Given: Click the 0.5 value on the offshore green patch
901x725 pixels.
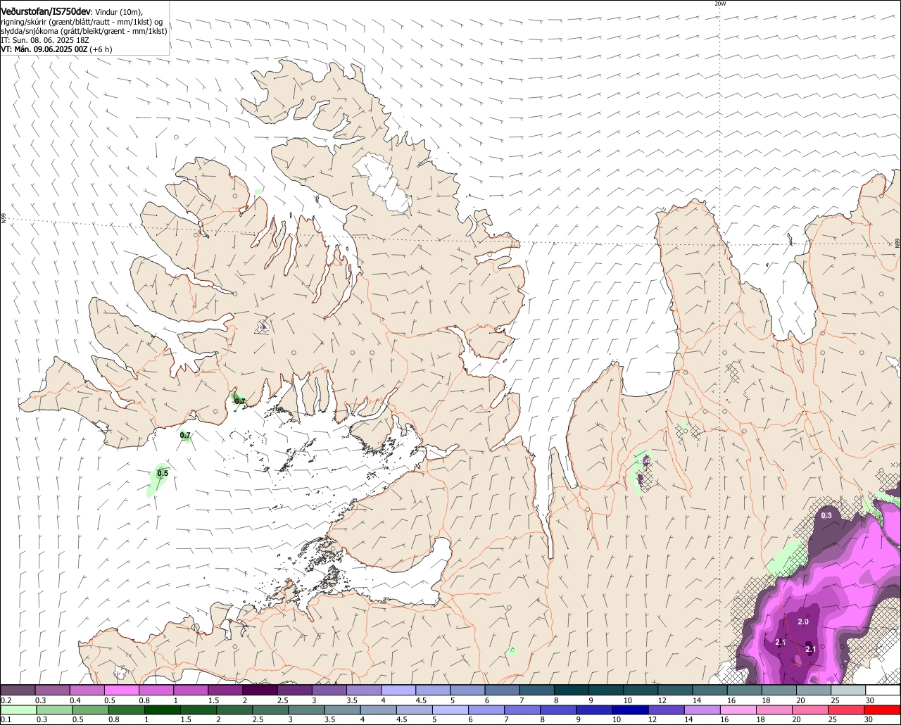Looking at the screenshot, I should tap(163, 473).
